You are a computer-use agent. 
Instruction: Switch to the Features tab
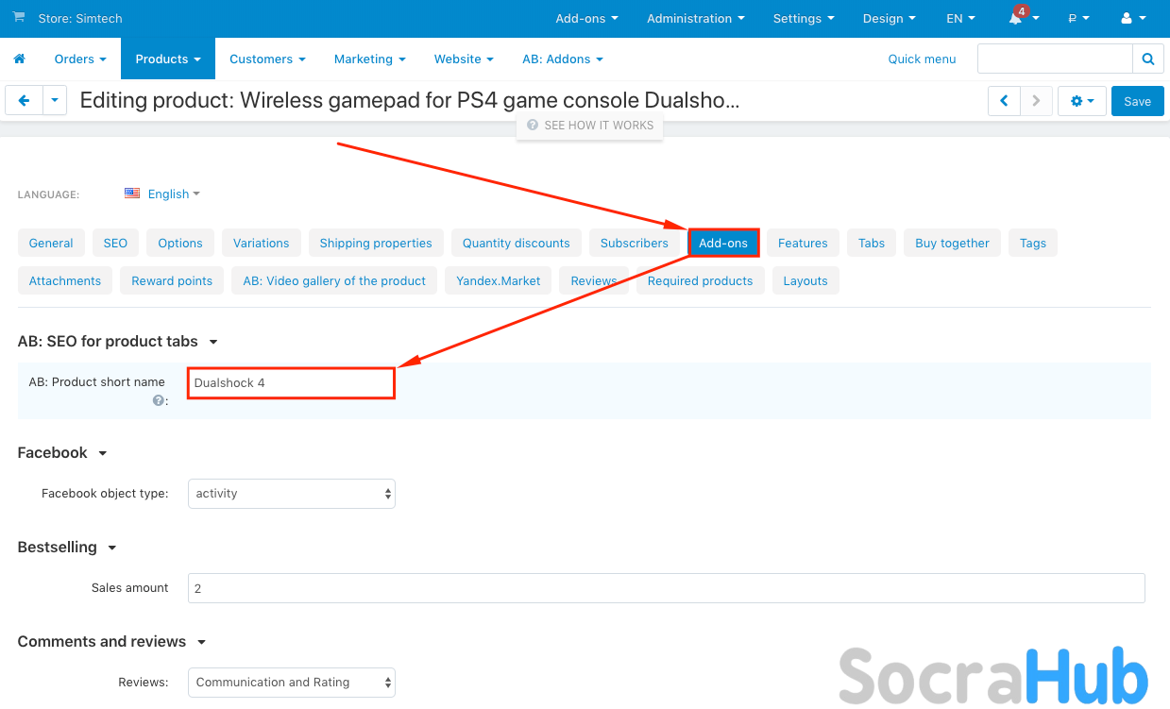[x=803, y=243]
